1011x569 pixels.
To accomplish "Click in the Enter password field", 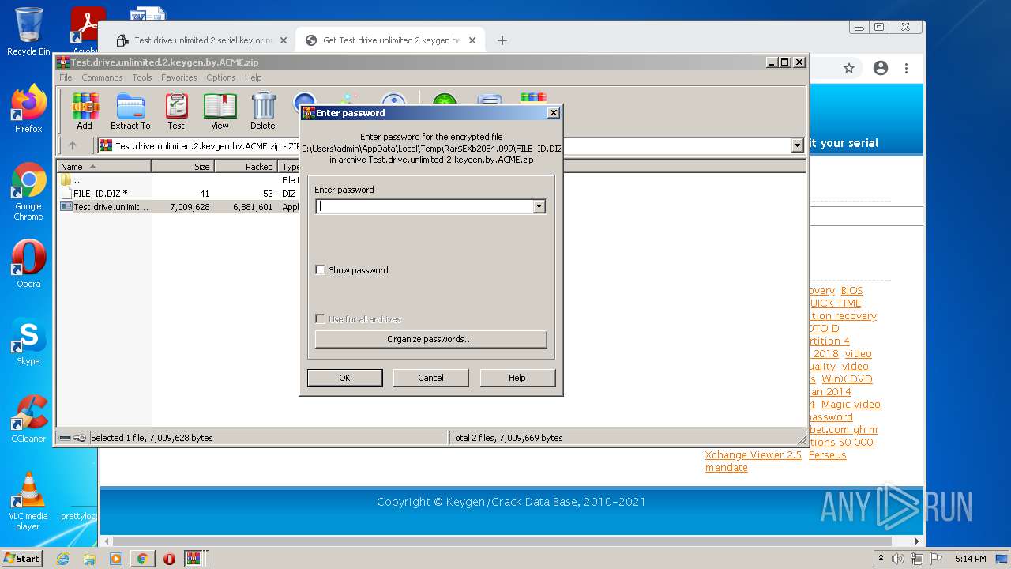I will (424, 206).
